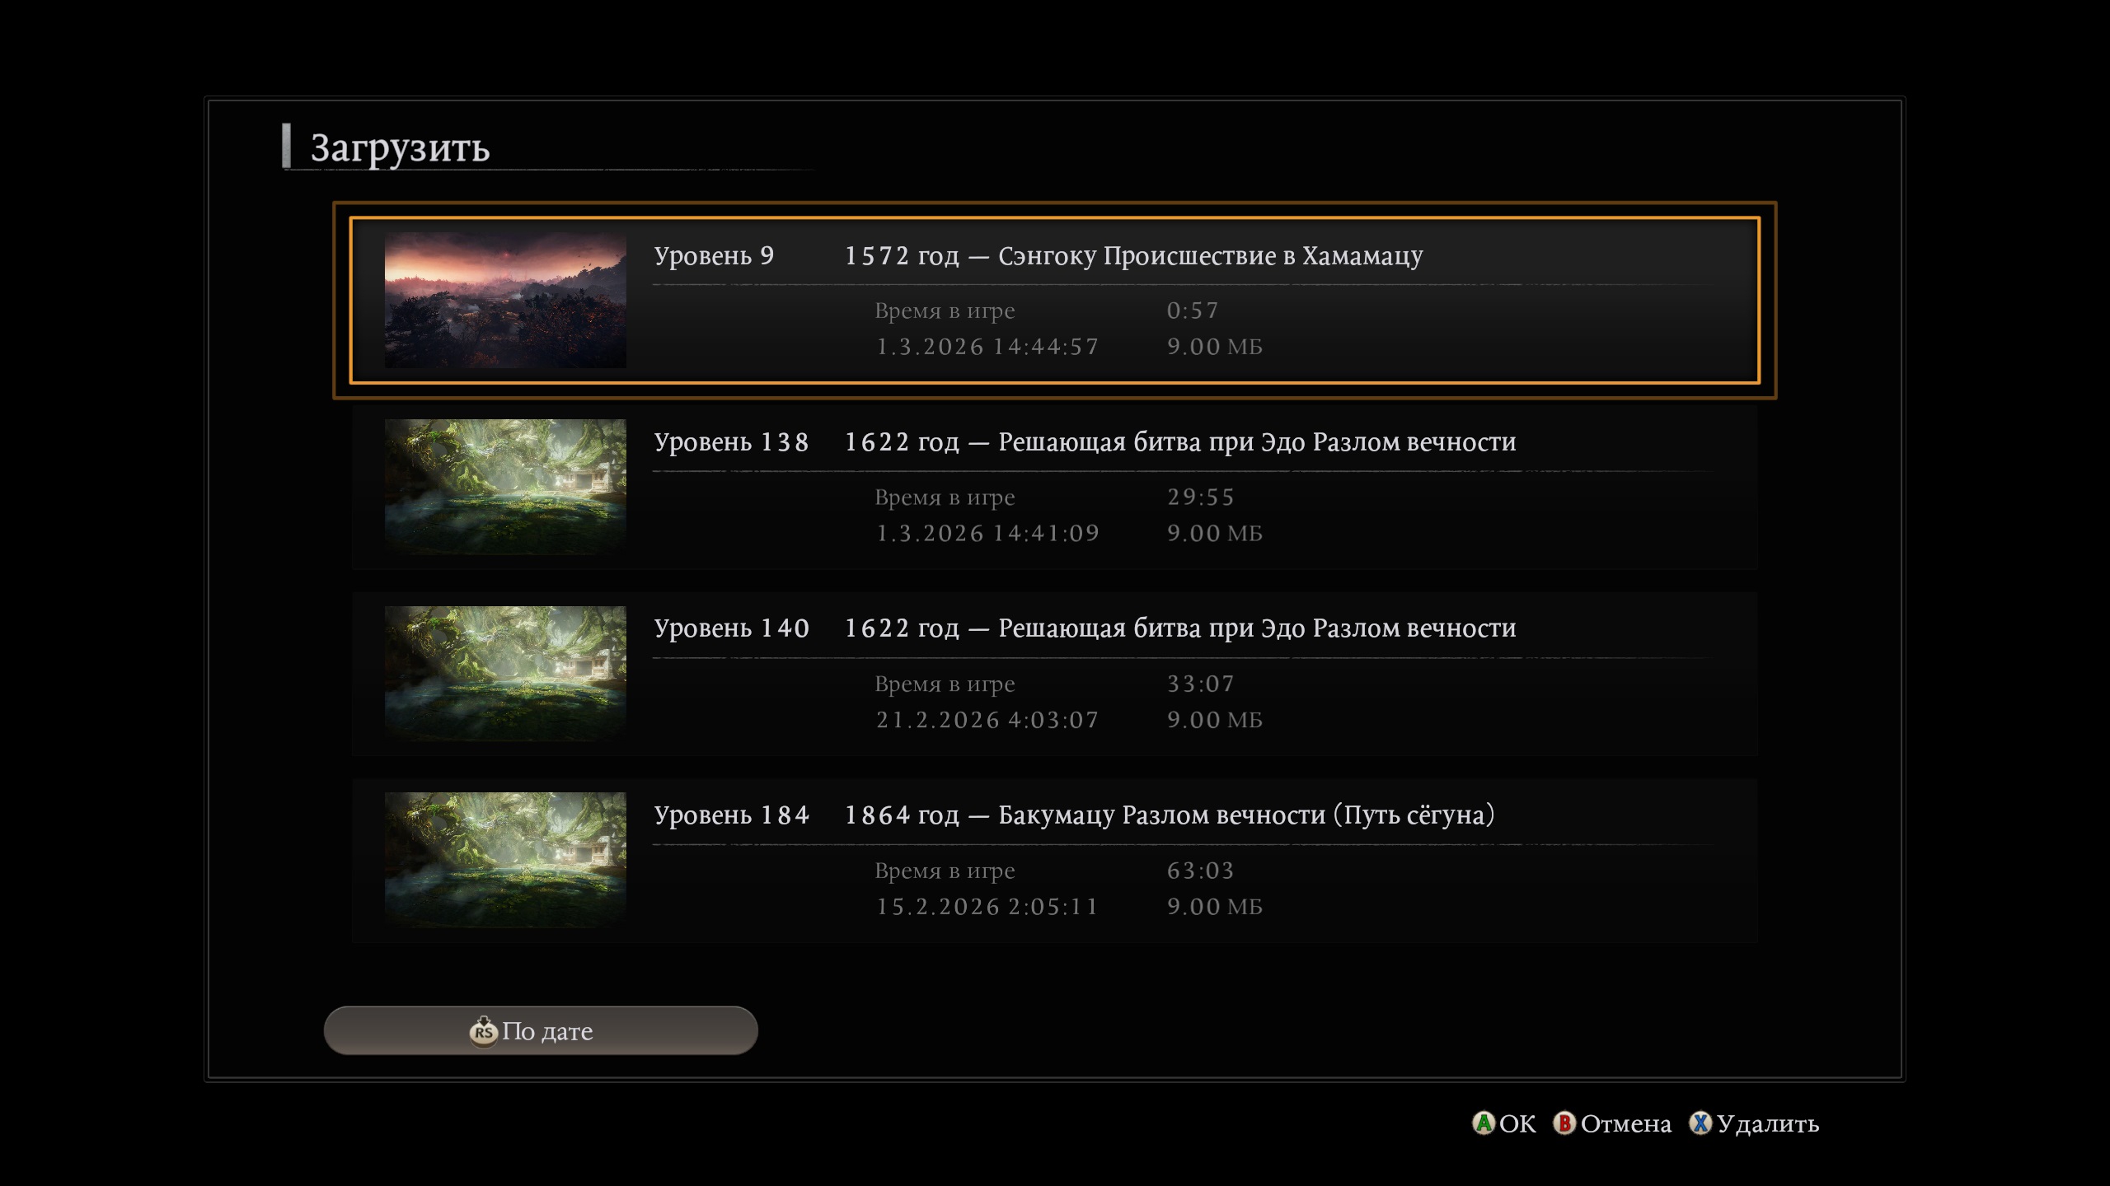This screenshot has width=2110, height=1186.
Task: Click the Отмена label
Action: [x=1625, y=1124]
